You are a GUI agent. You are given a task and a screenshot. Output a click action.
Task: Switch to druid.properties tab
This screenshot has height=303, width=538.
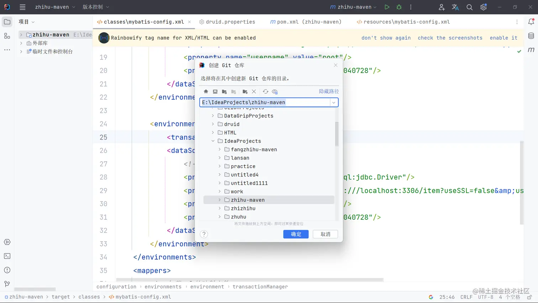[x=227, y=22]
